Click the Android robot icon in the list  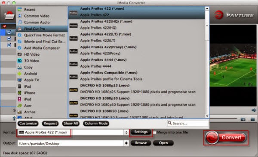coord(20,74)
